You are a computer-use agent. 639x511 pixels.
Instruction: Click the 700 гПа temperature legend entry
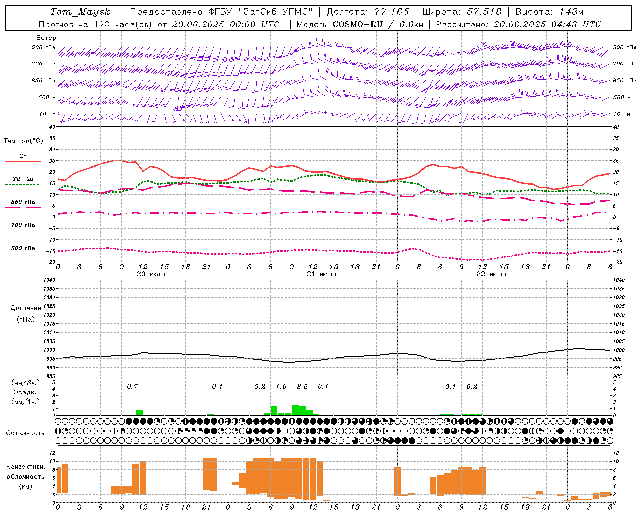tap(23, 225)
